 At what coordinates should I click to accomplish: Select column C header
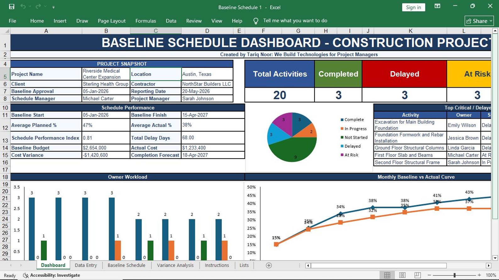pyautogui.click(x=156, y=31)
